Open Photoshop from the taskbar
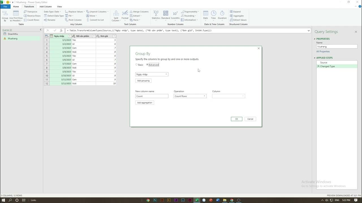The image size is (362, 203). [x=155, y=200]
